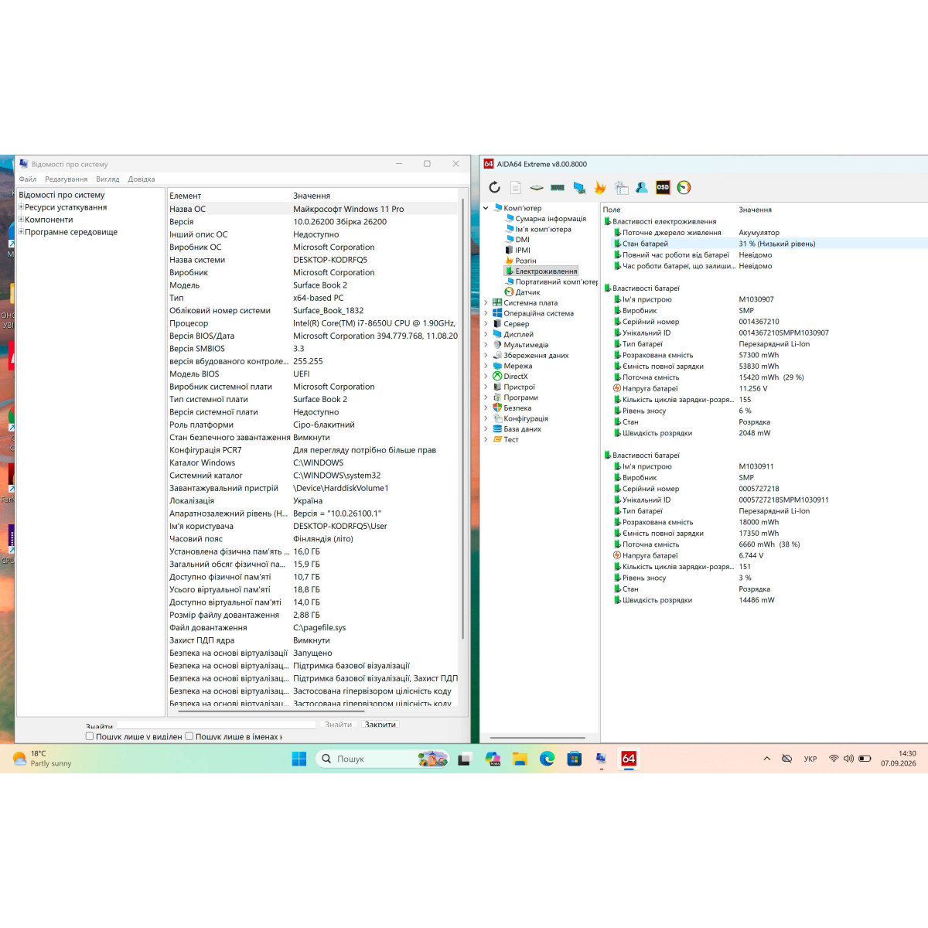
Task: Click the Report page icon in AIDA64 toolbar
Action: [516, 187]
